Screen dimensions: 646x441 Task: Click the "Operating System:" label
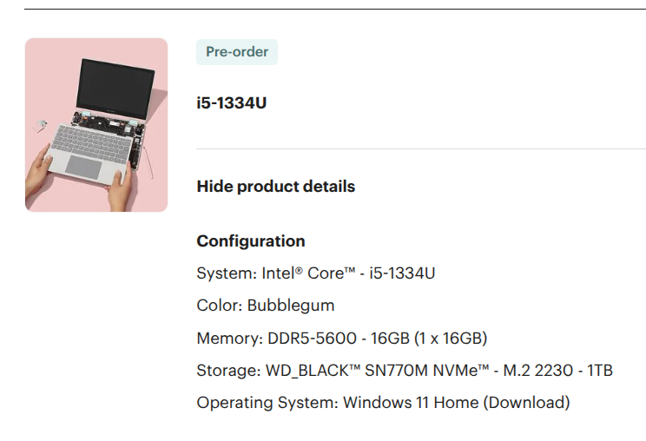coord(267,404)
